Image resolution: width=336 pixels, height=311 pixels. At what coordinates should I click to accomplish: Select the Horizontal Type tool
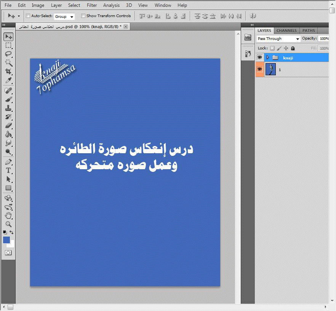(8, 170)
